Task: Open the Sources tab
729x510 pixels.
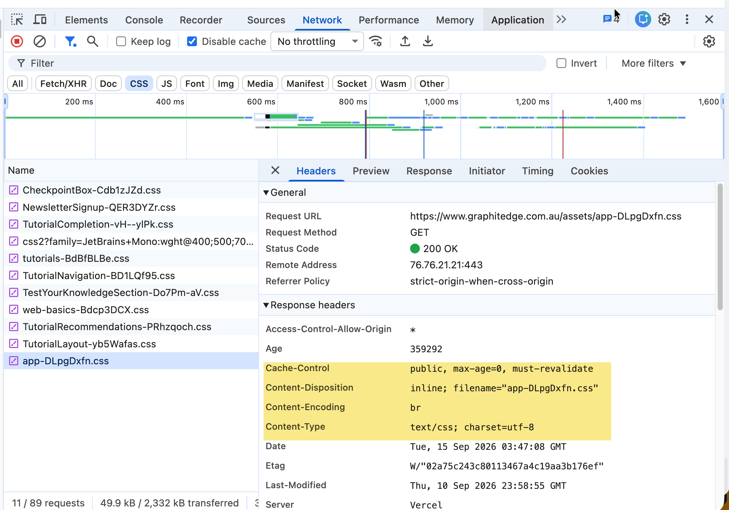Action: (x=266, y=20)
